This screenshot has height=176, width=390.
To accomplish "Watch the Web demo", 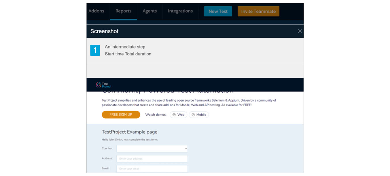I will point(179,115).
